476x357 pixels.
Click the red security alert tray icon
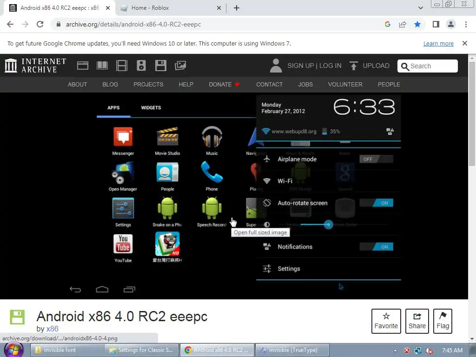click(407, 350)
